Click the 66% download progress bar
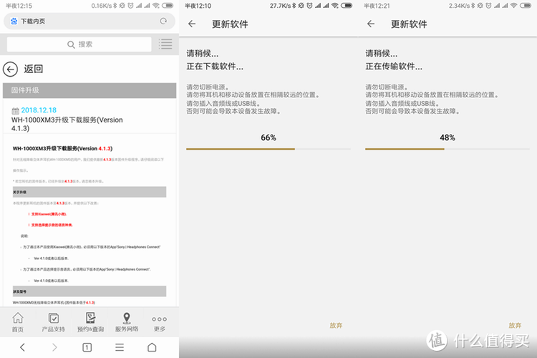This screenshot has width=537, height=358. coord(268,149)
